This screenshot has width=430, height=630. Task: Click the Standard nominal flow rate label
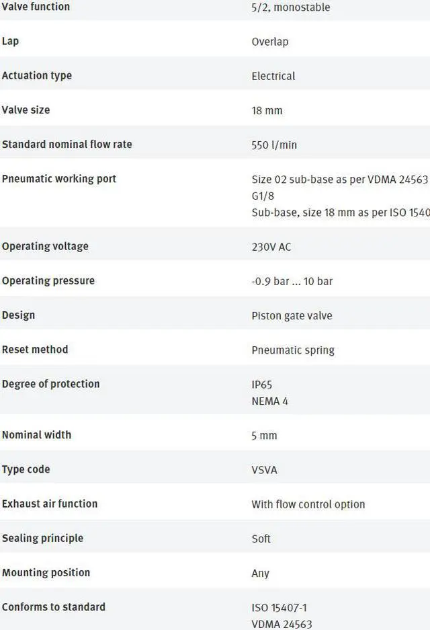[67, 145]
